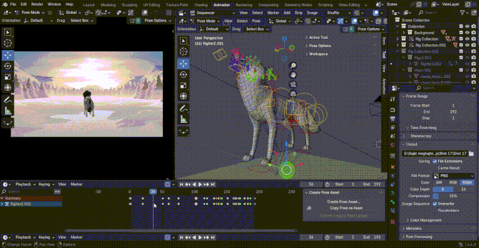
Task: Uncheck the Background collection exclude checkbox
Action: click(x=461, y=33)
